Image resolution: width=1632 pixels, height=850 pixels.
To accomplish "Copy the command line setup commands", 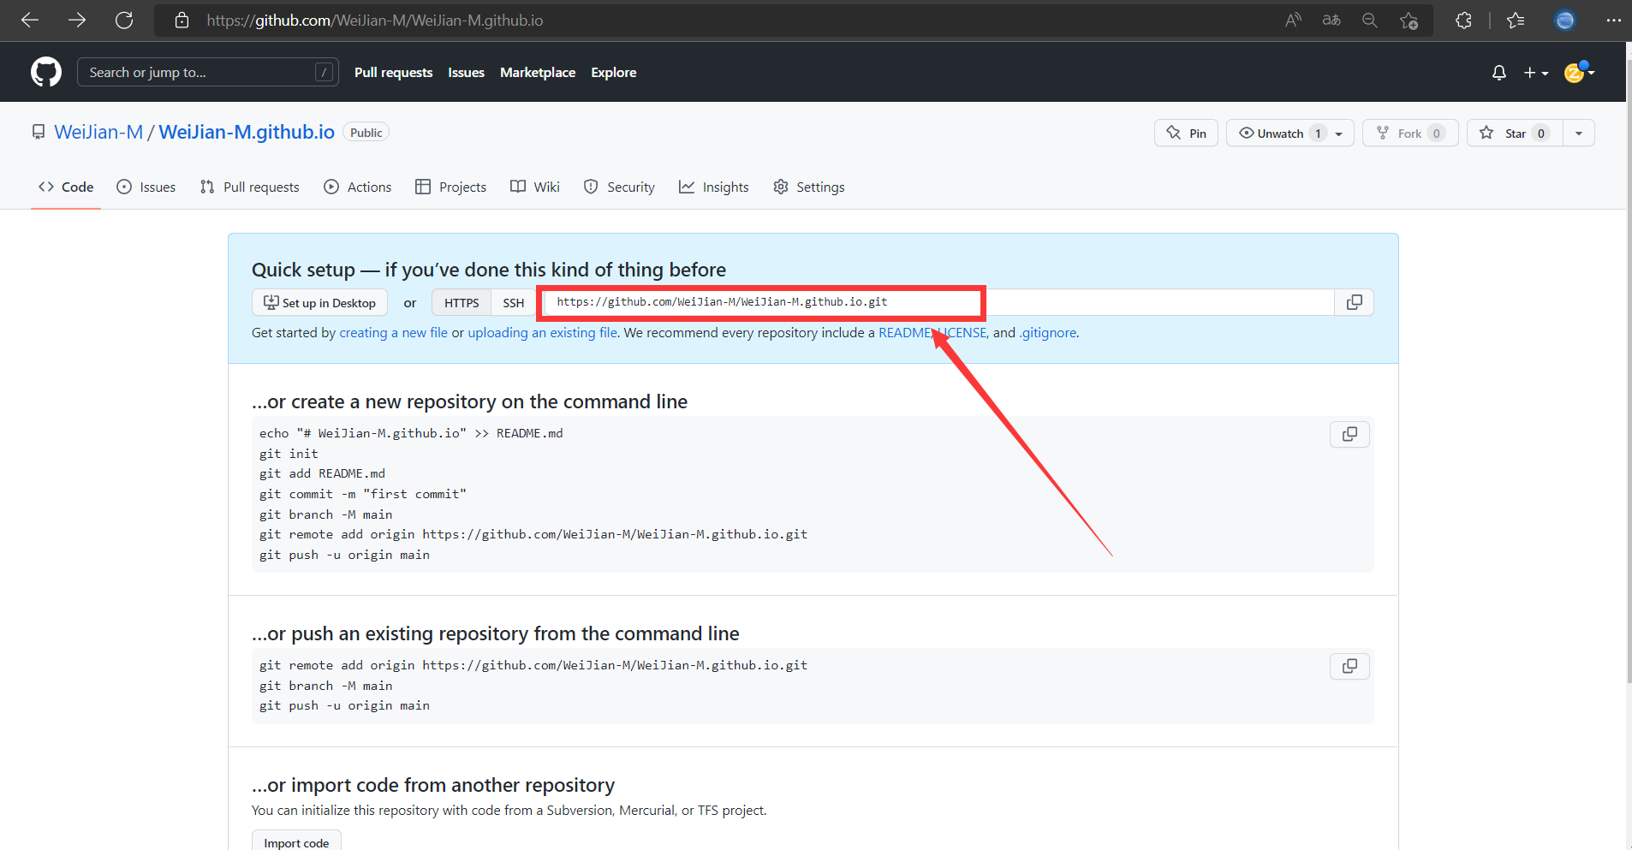I will (x=1349, y=434).
